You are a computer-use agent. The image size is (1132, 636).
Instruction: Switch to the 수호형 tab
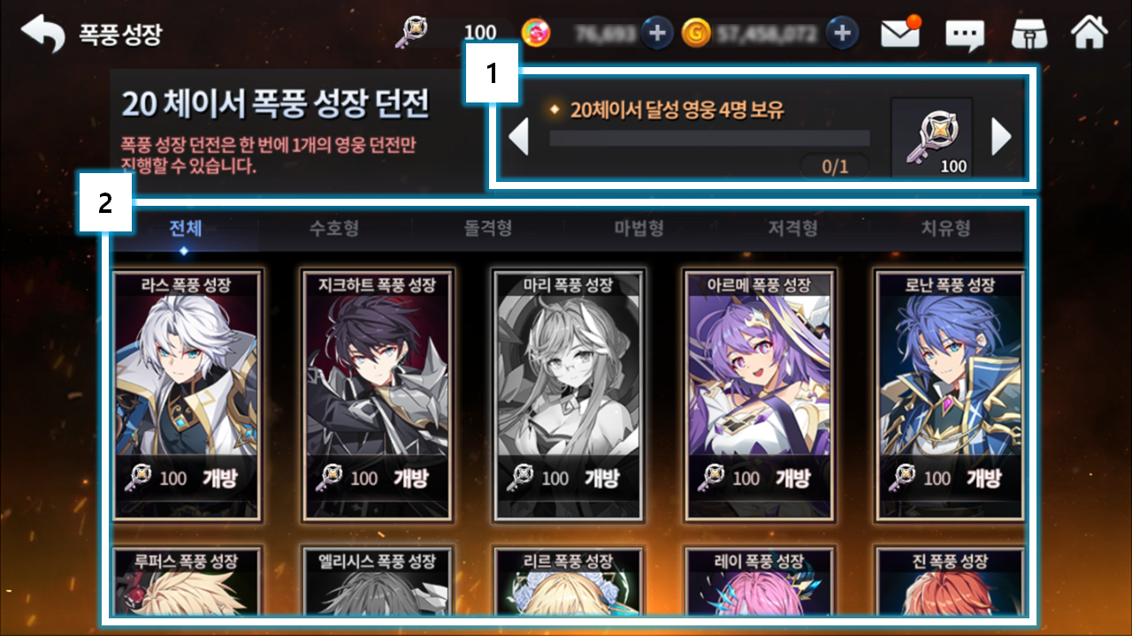coord(334,230)
